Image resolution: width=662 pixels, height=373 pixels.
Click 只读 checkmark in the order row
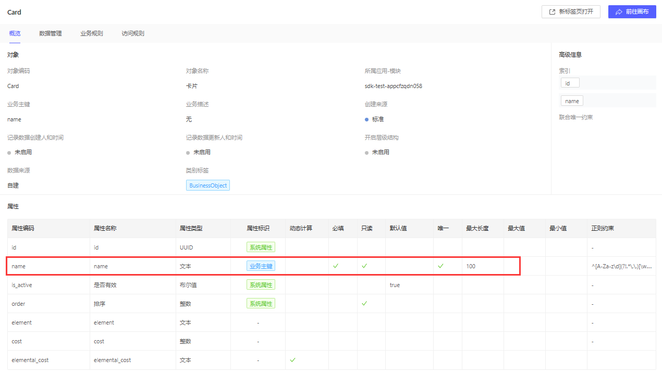point(364,303)
